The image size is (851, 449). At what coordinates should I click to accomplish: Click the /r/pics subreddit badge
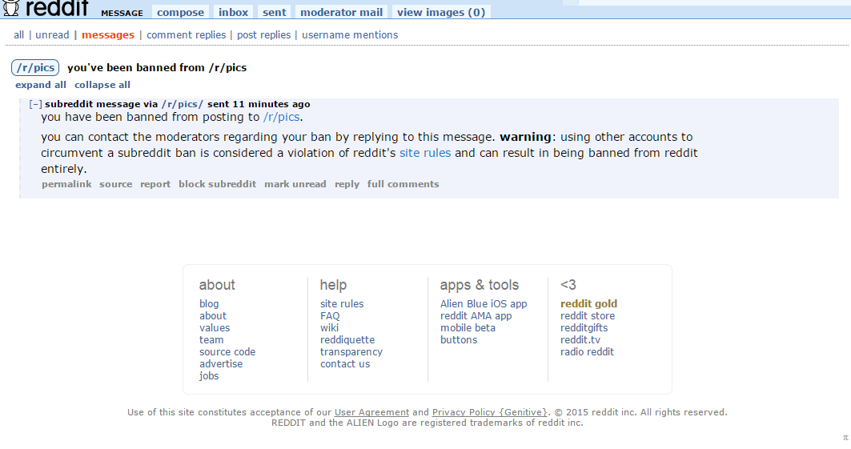tap(35, 68)
